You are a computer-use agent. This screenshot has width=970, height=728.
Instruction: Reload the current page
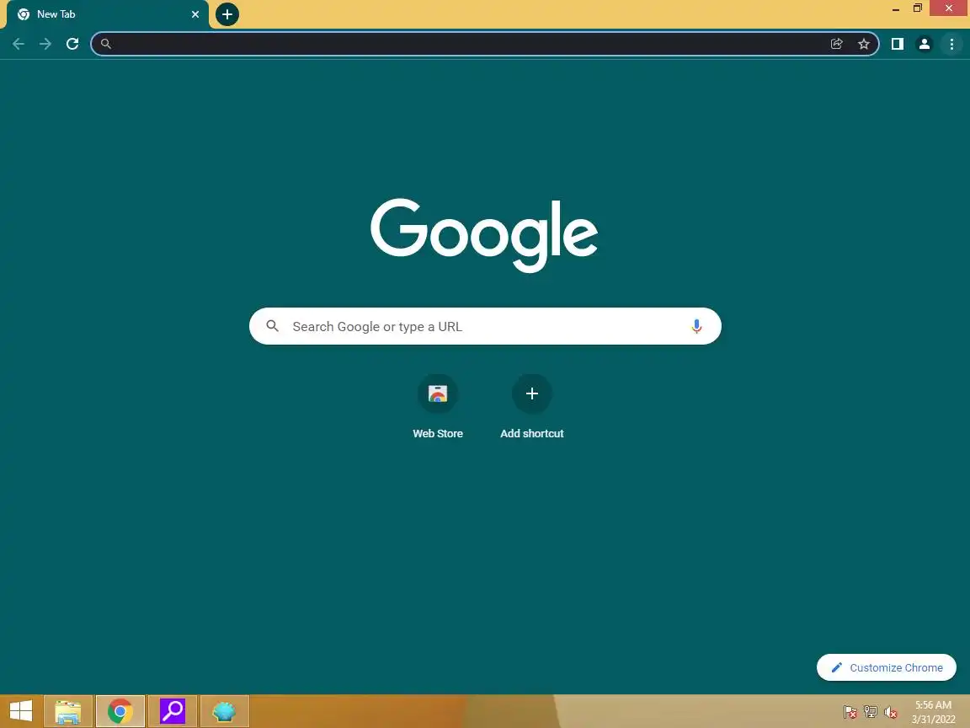72,44
